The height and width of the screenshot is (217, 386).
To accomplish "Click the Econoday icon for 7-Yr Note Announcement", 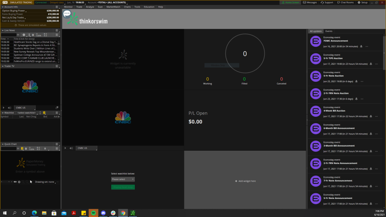I will pos(316,181).
